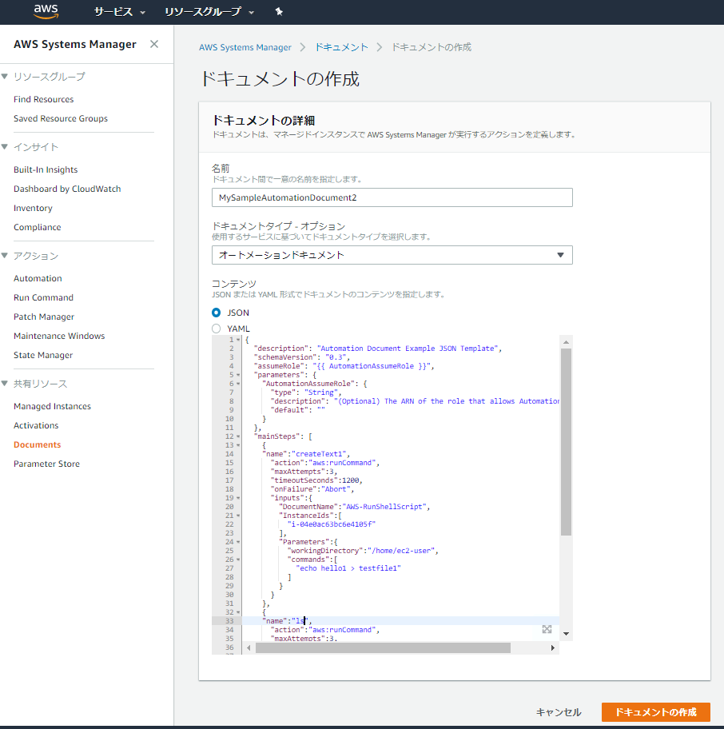Open Automation in sidebar
The image size is (724, 729).
[38, 278]
